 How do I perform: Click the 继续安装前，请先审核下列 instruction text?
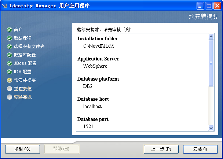[x=104, y=30]
